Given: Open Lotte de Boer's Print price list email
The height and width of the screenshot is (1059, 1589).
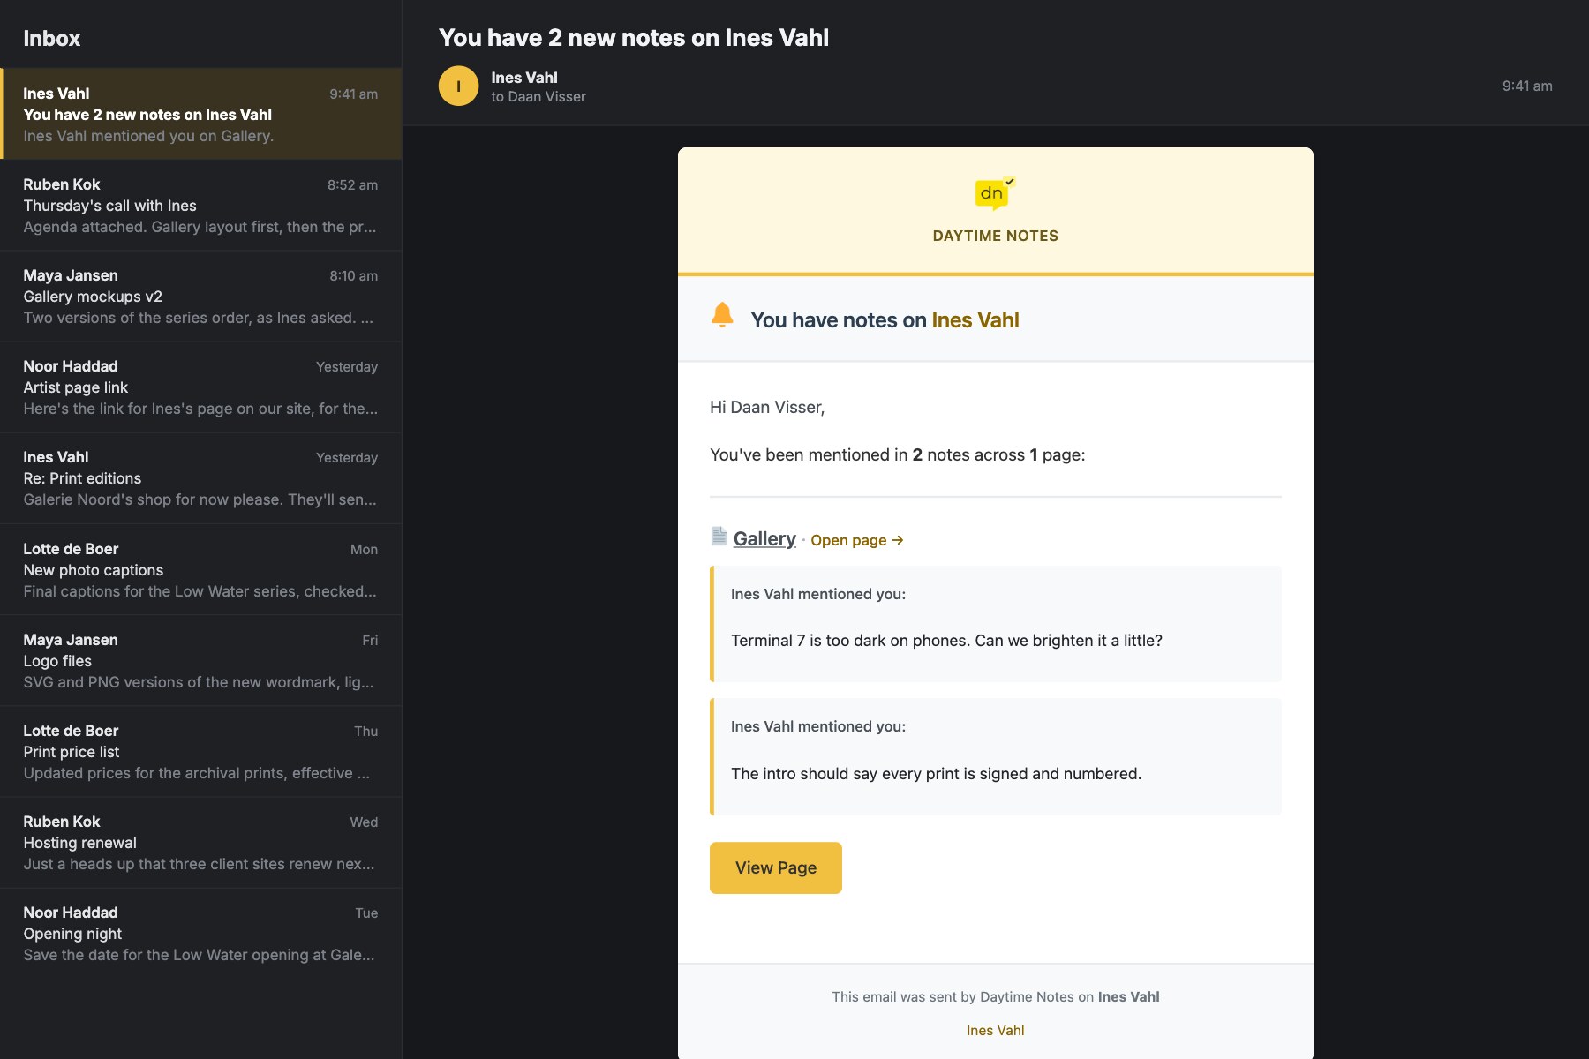Looking at the screenshot, I should coord(200,752).
